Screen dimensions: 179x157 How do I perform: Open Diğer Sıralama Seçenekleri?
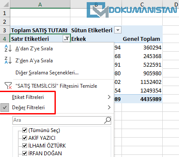pos(47,73)
